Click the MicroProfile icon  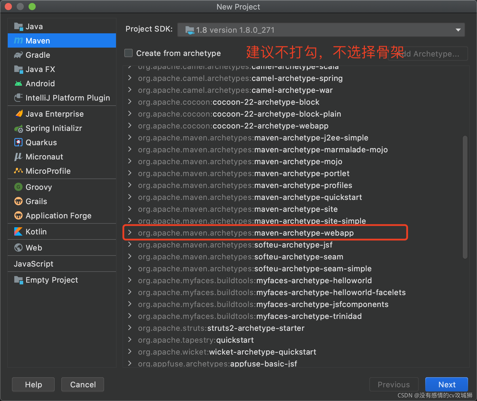pyautogui.click(x=18, y=171)
